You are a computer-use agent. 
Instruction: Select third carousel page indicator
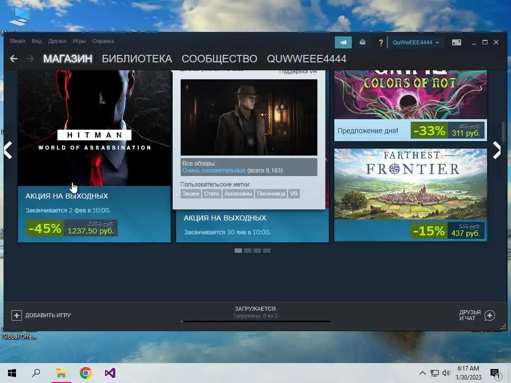[x=257, y=250]
